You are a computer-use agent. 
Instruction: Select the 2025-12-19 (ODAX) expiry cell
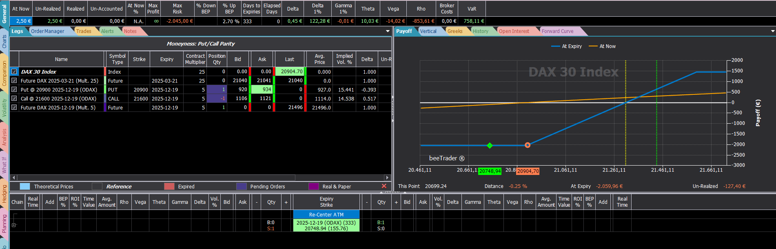[x=326, y=225]
